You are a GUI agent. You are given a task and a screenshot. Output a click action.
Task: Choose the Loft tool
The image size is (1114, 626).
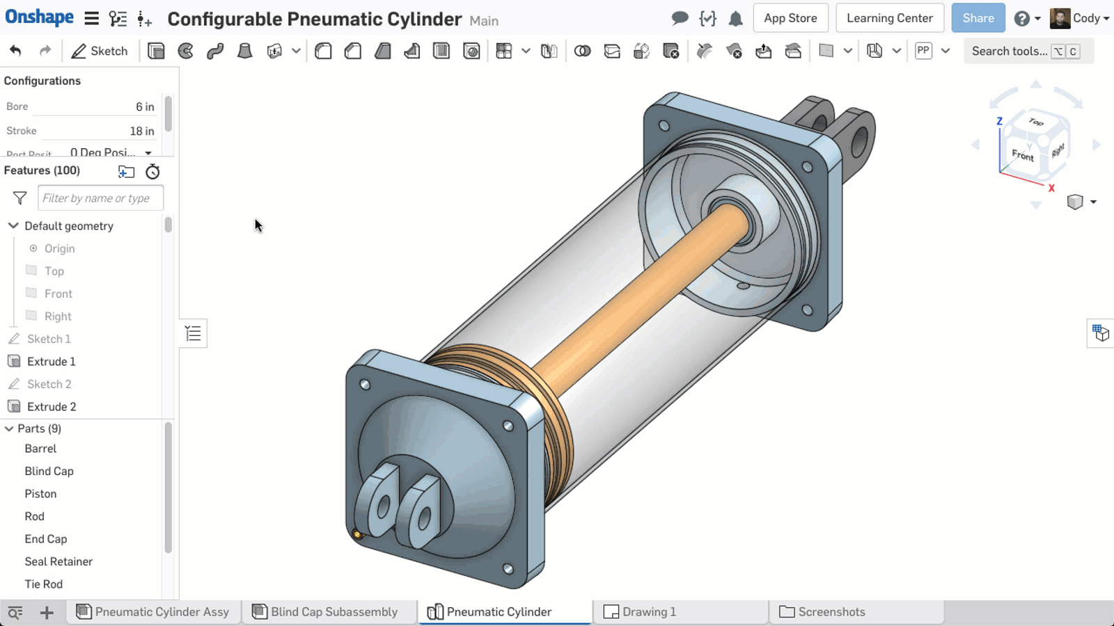pos(244,51)
